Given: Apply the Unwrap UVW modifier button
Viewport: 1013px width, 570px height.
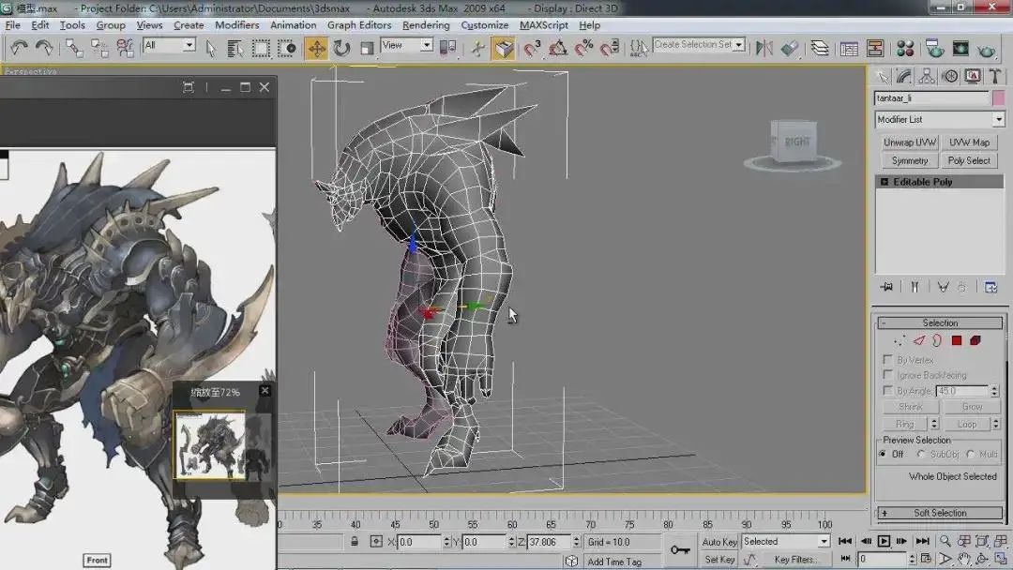Looking at the screenshot, I should click(910, 142).
